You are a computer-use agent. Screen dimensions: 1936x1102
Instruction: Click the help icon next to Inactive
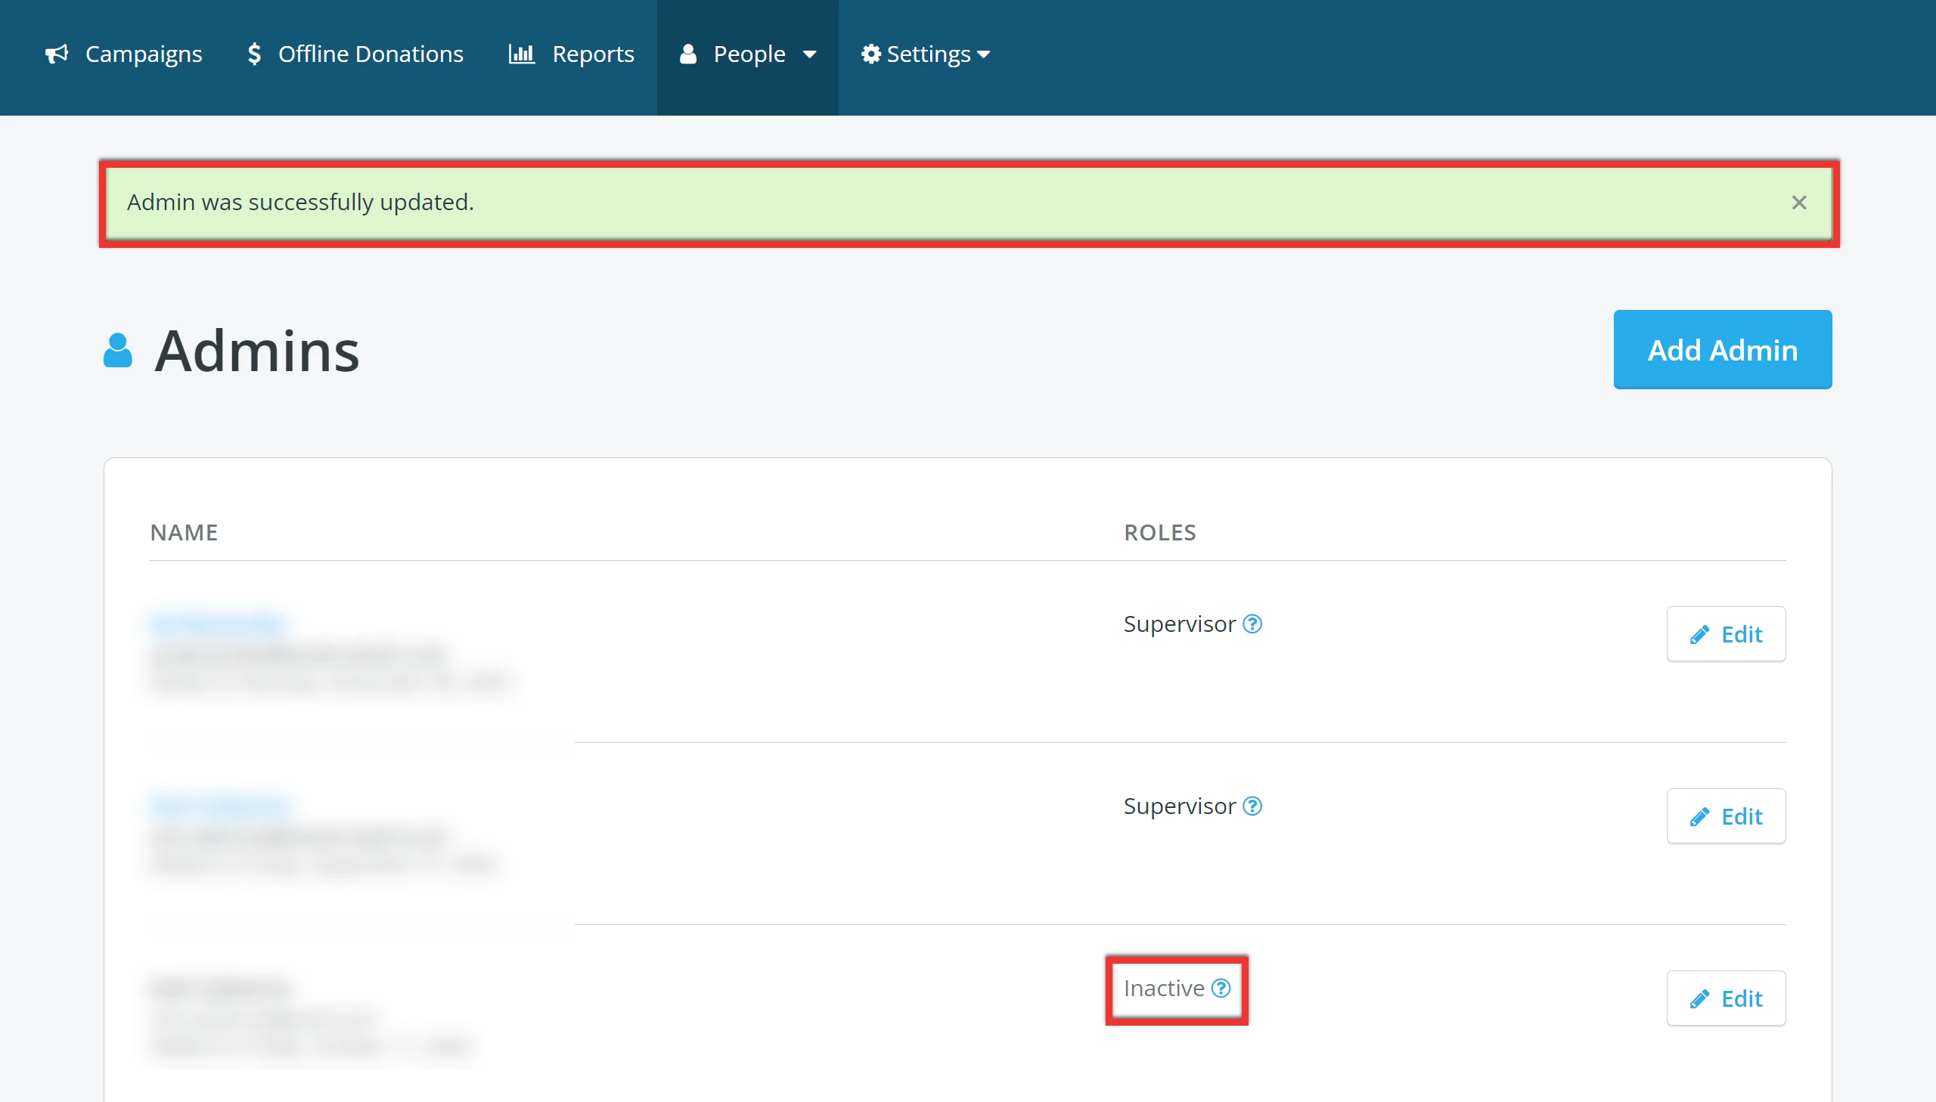point(1221,988)
